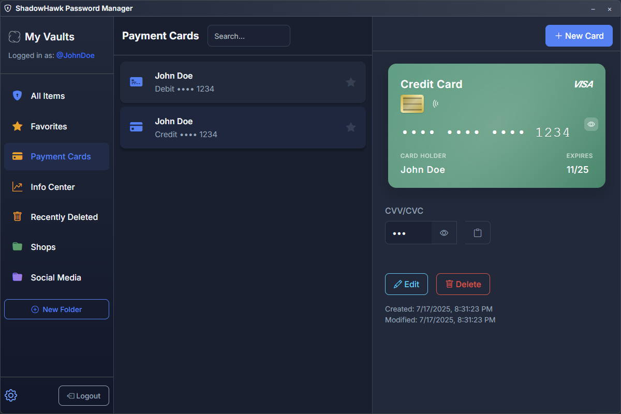Select the All Items shield icon

(x=17, y=96)
